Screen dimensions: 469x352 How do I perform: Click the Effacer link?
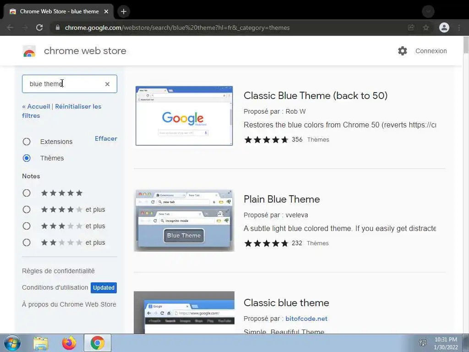tap(106, 138)
